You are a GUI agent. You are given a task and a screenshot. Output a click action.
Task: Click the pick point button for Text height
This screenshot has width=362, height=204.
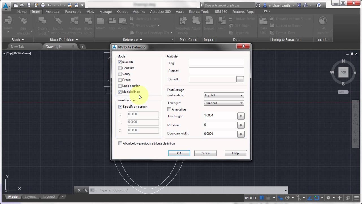click(241, 116)
